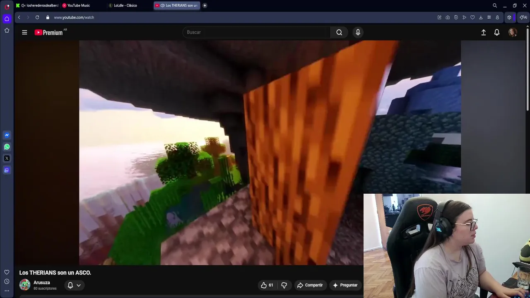Image resolution: width=530 pixels, height=298 pixels.
Task: Start voice search with microphone
Action: point(358,32)
